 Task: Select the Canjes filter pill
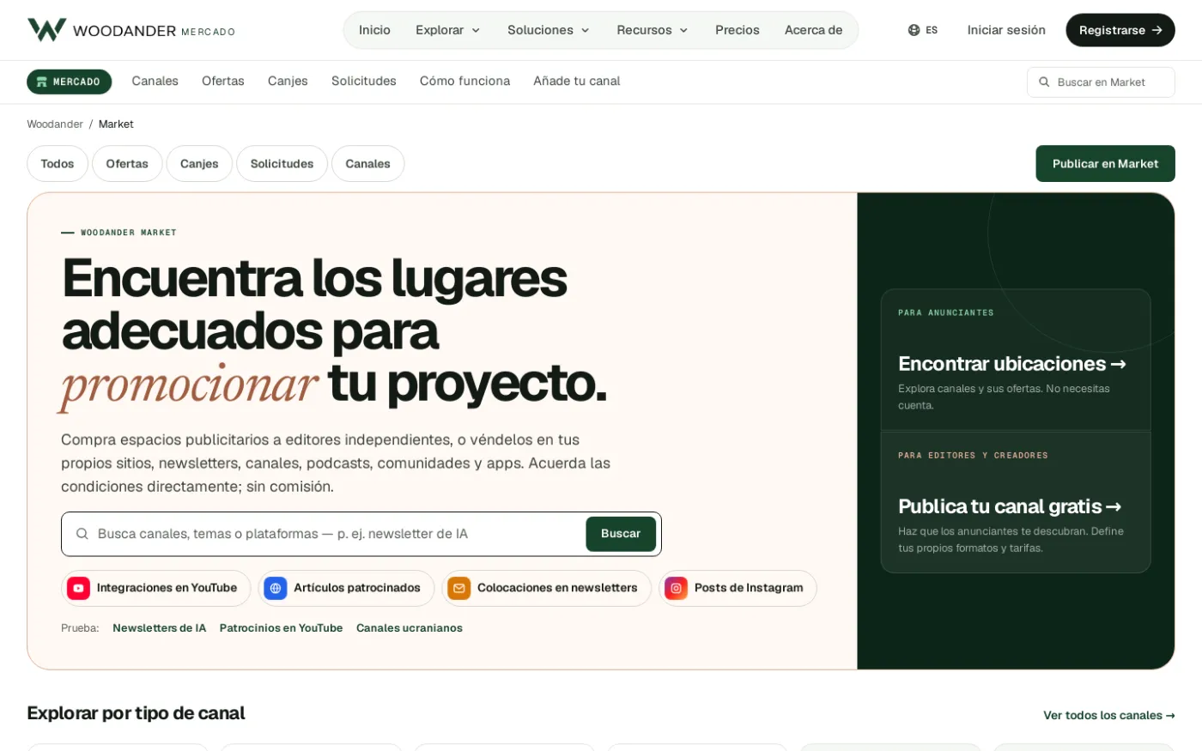tap(199, 164)
